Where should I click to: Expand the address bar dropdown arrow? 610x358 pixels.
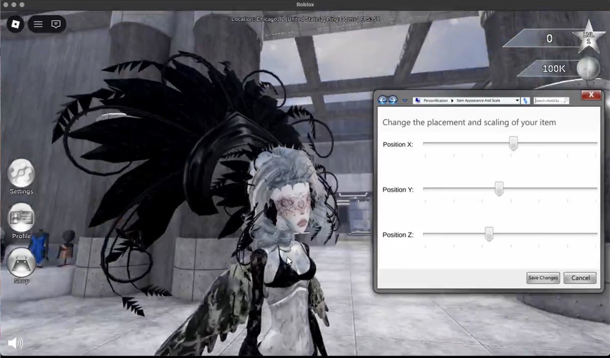tap(517, 101)
